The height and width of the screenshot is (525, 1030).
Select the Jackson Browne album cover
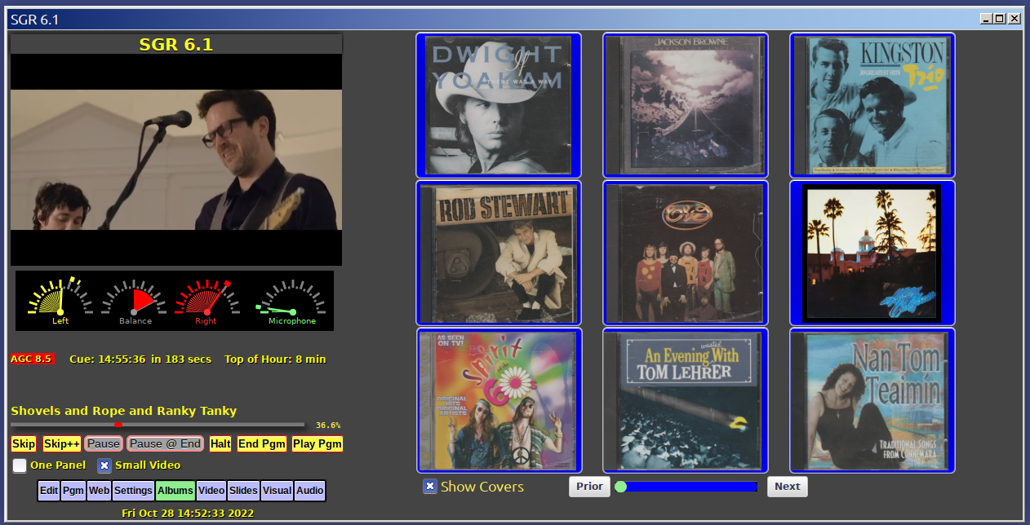click(685, 105)
